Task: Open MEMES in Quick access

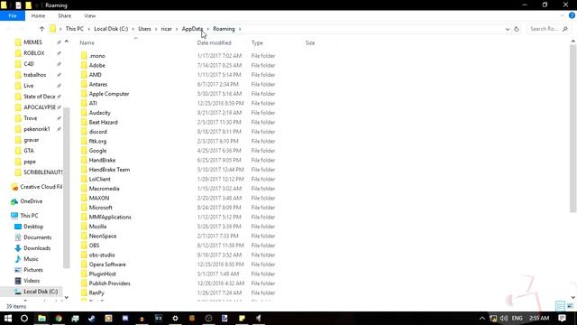Action: 32,42
